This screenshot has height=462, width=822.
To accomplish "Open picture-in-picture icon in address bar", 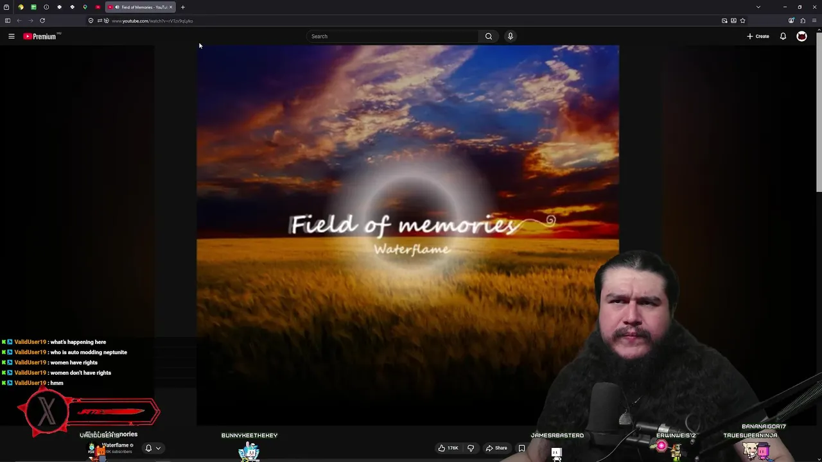I will pos(724,21).
